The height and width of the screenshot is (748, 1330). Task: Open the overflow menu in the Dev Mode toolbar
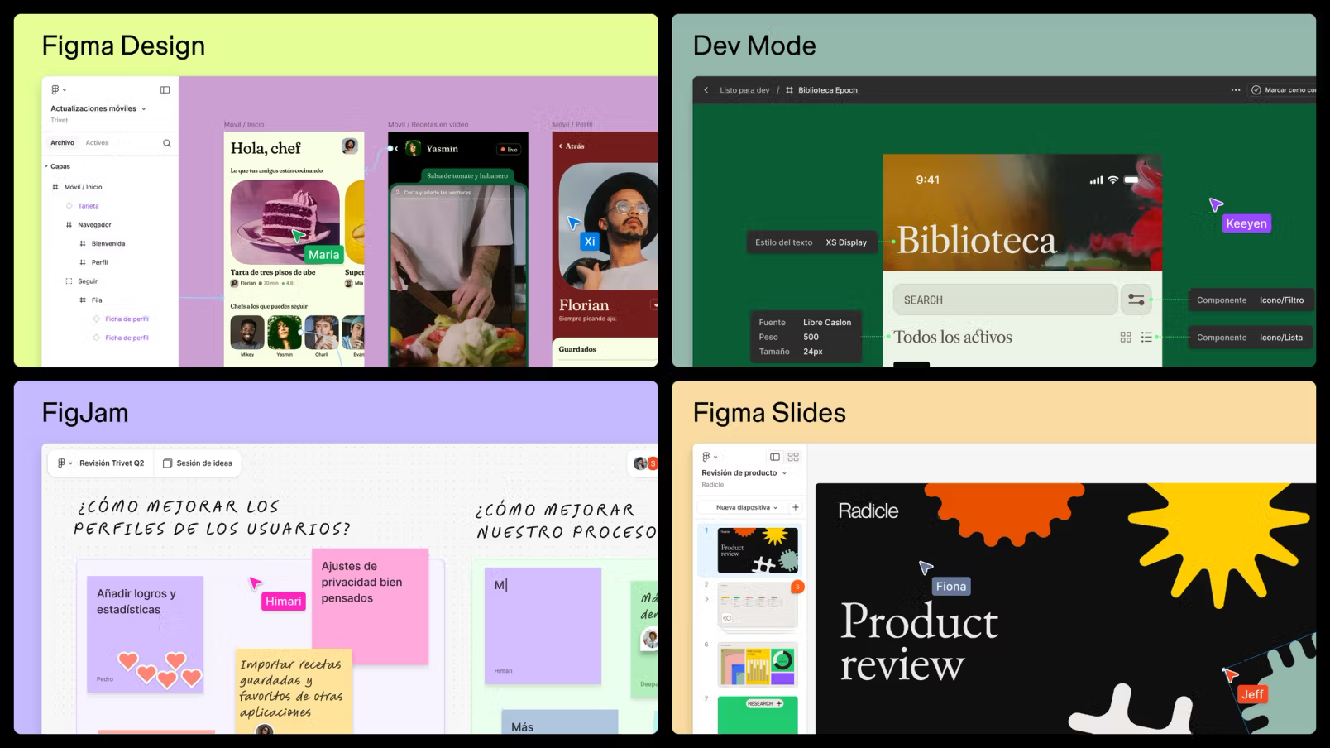pyautogui.click(x=1235, y=90)
